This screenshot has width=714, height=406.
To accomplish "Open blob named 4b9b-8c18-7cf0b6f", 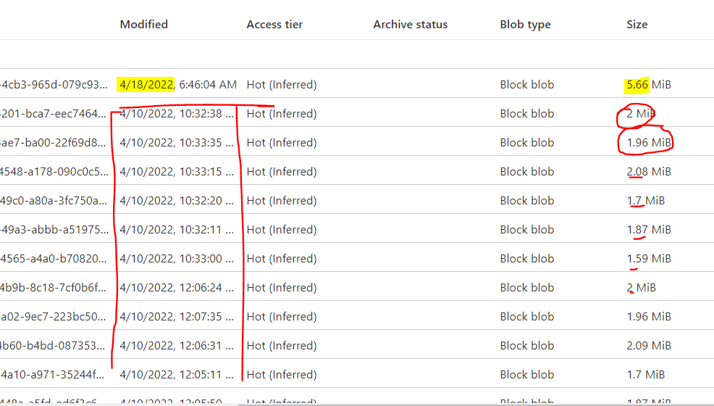I will pyautogui.click(x=53, y=288).
